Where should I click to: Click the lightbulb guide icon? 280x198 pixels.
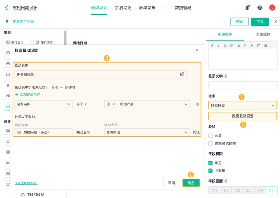[x=7, y=21]
